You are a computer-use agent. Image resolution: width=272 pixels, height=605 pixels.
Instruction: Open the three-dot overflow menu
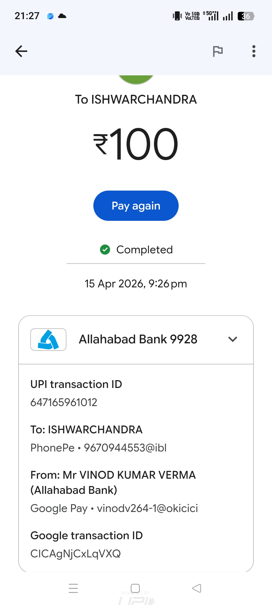tap(254, 51)
